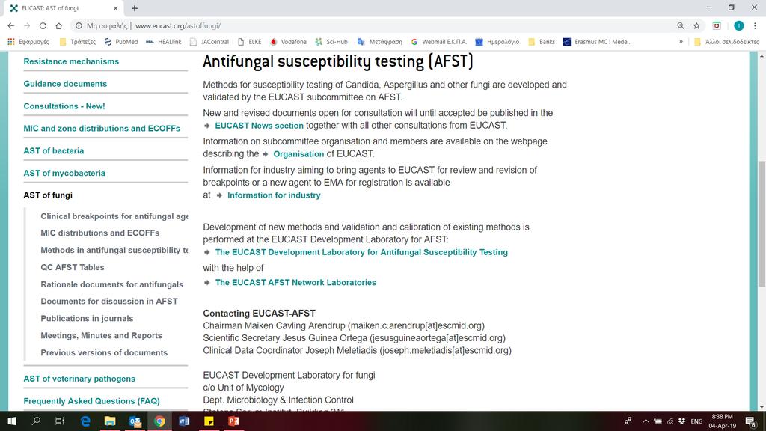
Task: Select AST of fungi in sidebar
Action: click(48, 195)
